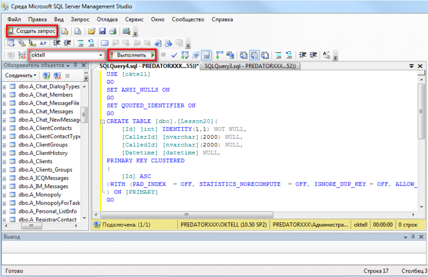Display the estimated execution plan icon
Viewport: 428px width, 277px height.
(x=184, y=54)
